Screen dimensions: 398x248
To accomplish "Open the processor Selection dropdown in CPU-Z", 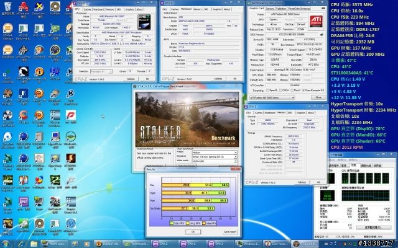I will click(x=101, y=72).
